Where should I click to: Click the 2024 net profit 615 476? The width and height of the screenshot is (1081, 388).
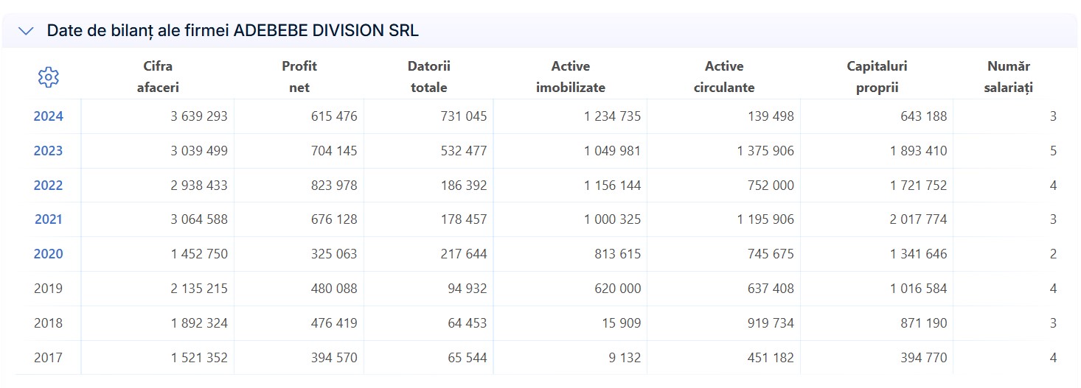pos(334,116)
